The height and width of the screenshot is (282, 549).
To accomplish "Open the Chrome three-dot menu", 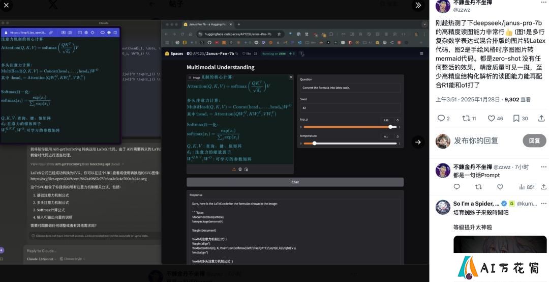I will point(424,34).
